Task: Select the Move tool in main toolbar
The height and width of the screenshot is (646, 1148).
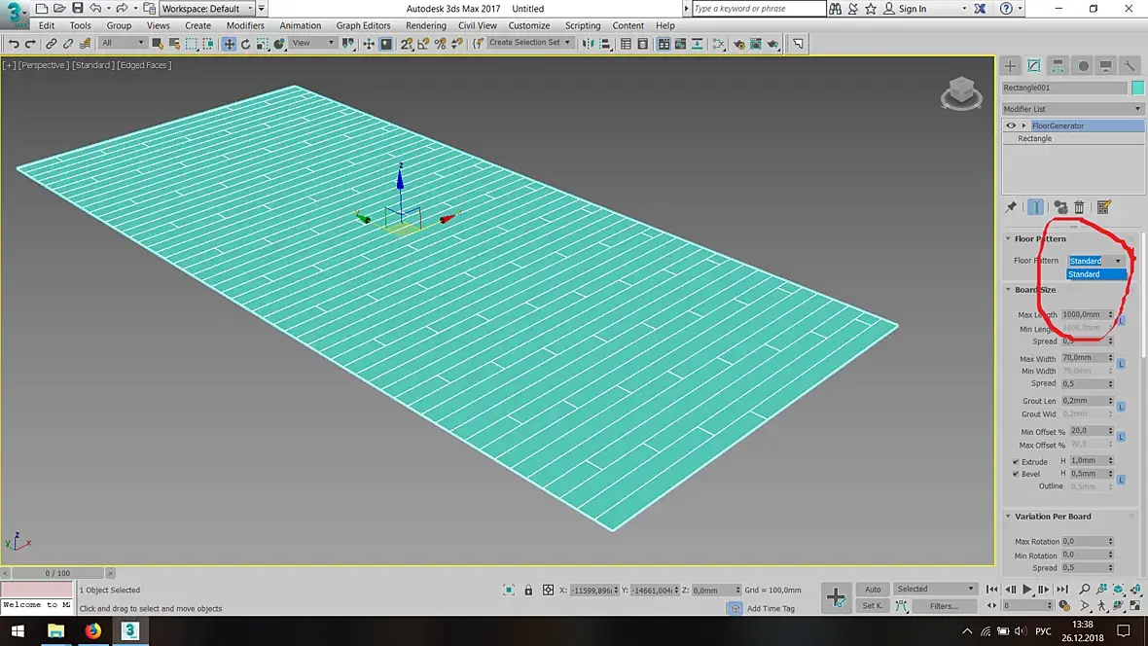Action: click(229, 44)
